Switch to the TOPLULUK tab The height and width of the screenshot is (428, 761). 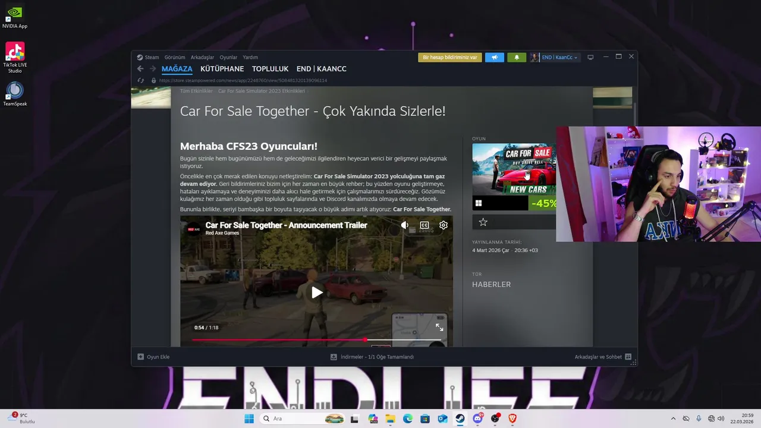[x=270, y=69]
